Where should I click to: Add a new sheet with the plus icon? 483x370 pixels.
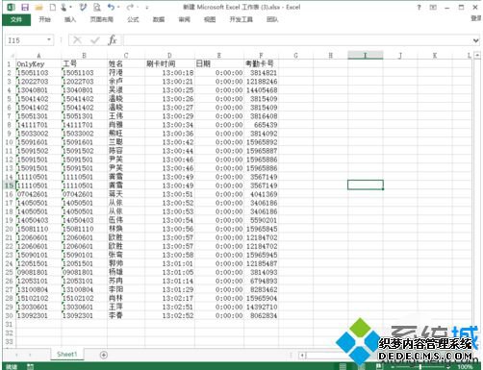104,355
